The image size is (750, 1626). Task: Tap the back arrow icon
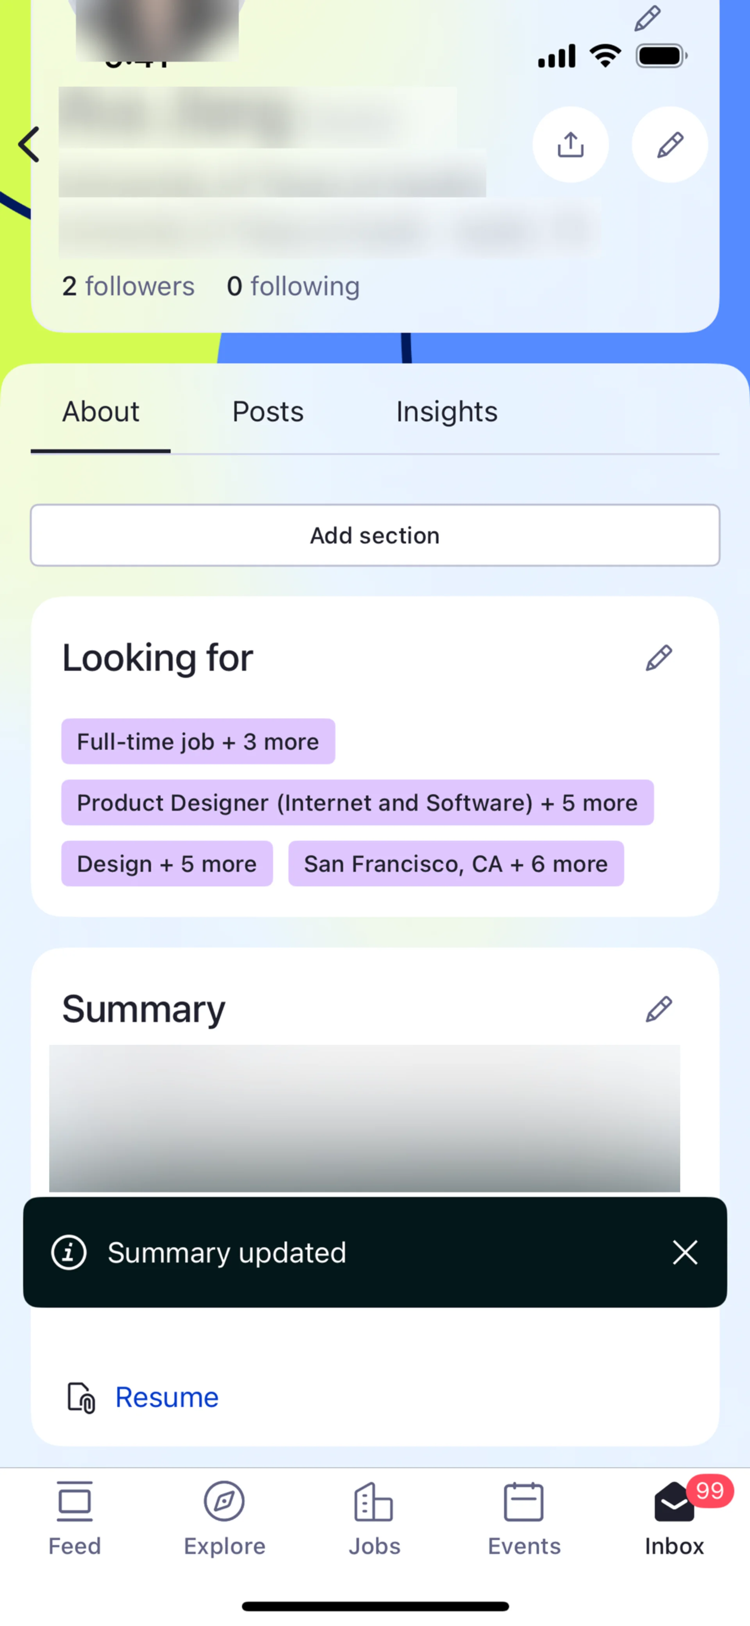[x=29, y=145]
